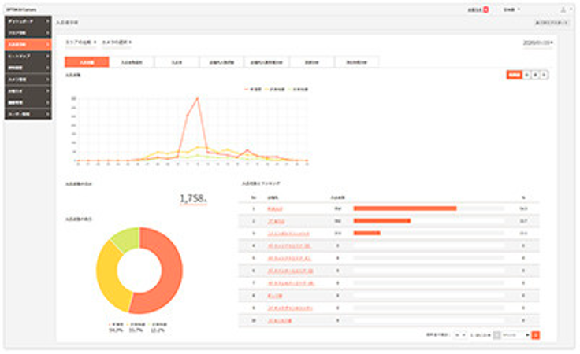Open the red notification badge in header
The height and width of the screenshot is (354, 580).
click(486, 9)
